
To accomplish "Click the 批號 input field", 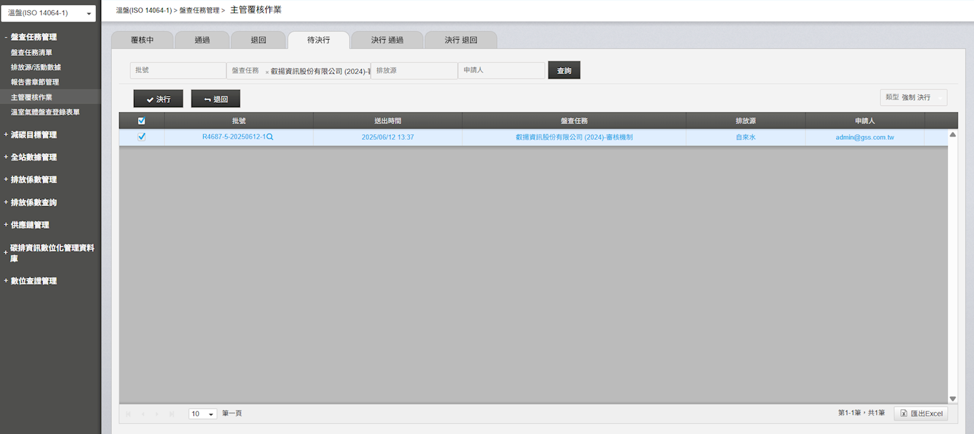I will point(178,71).
